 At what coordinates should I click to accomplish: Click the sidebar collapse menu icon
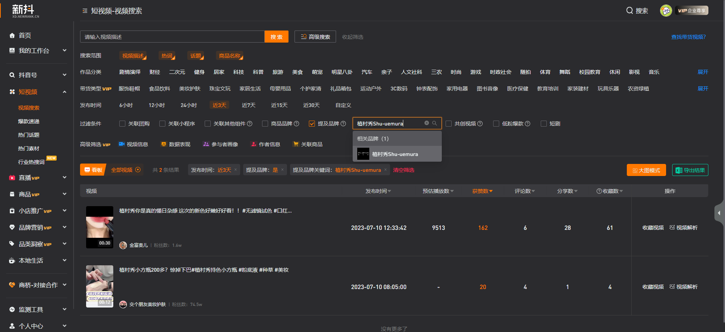click(85, 11)
